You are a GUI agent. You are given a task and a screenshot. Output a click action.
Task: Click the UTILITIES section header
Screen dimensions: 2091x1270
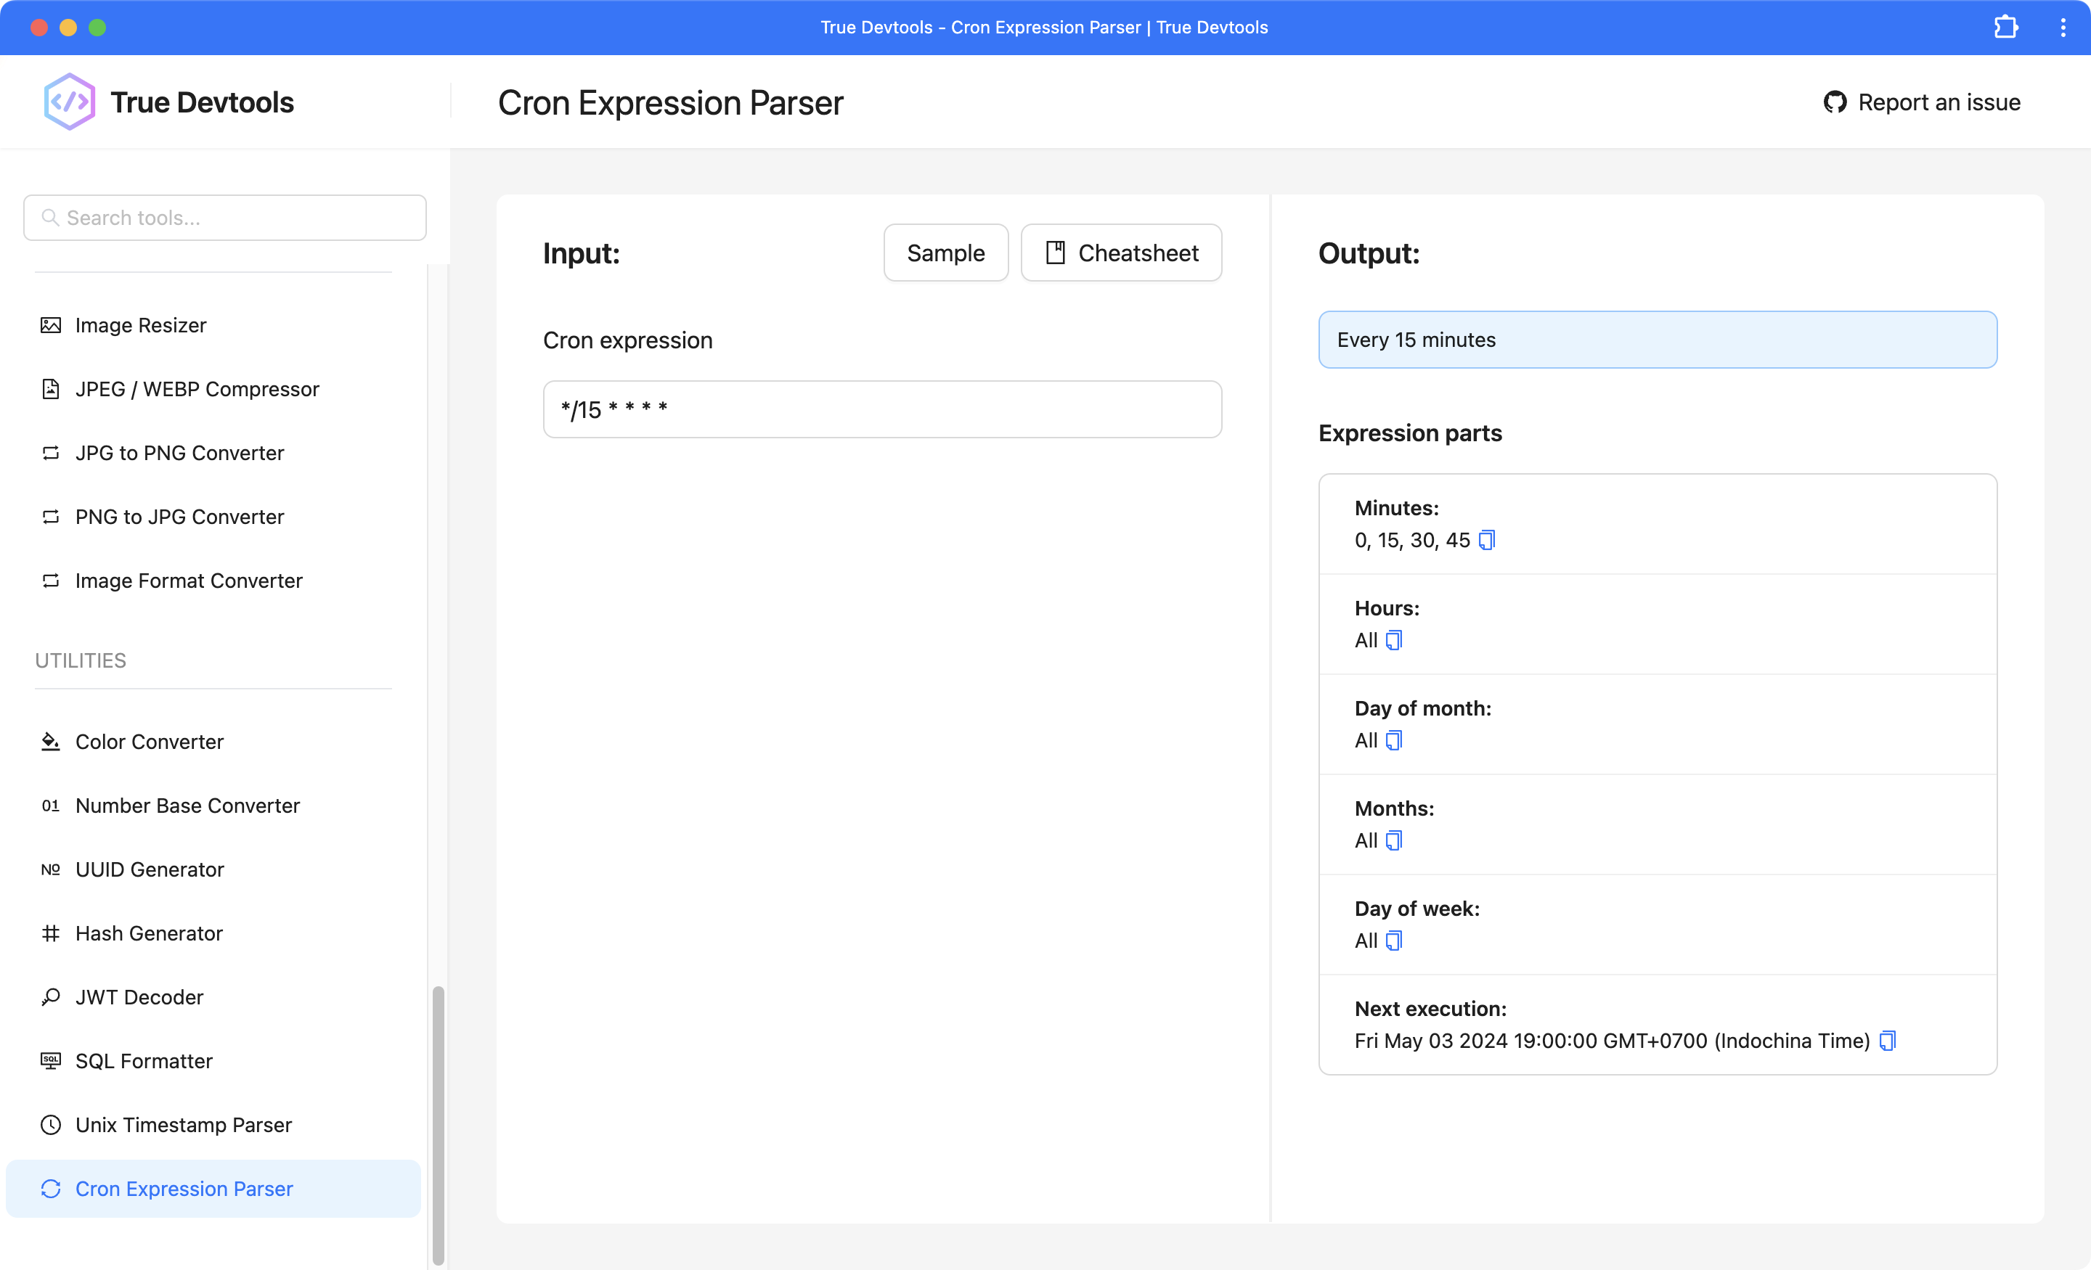(x=81, y=661)
